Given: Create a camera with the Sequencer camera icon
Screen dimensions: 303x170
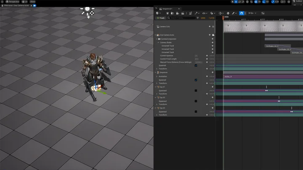Looking at the screenshot, I should pos(178,13).
